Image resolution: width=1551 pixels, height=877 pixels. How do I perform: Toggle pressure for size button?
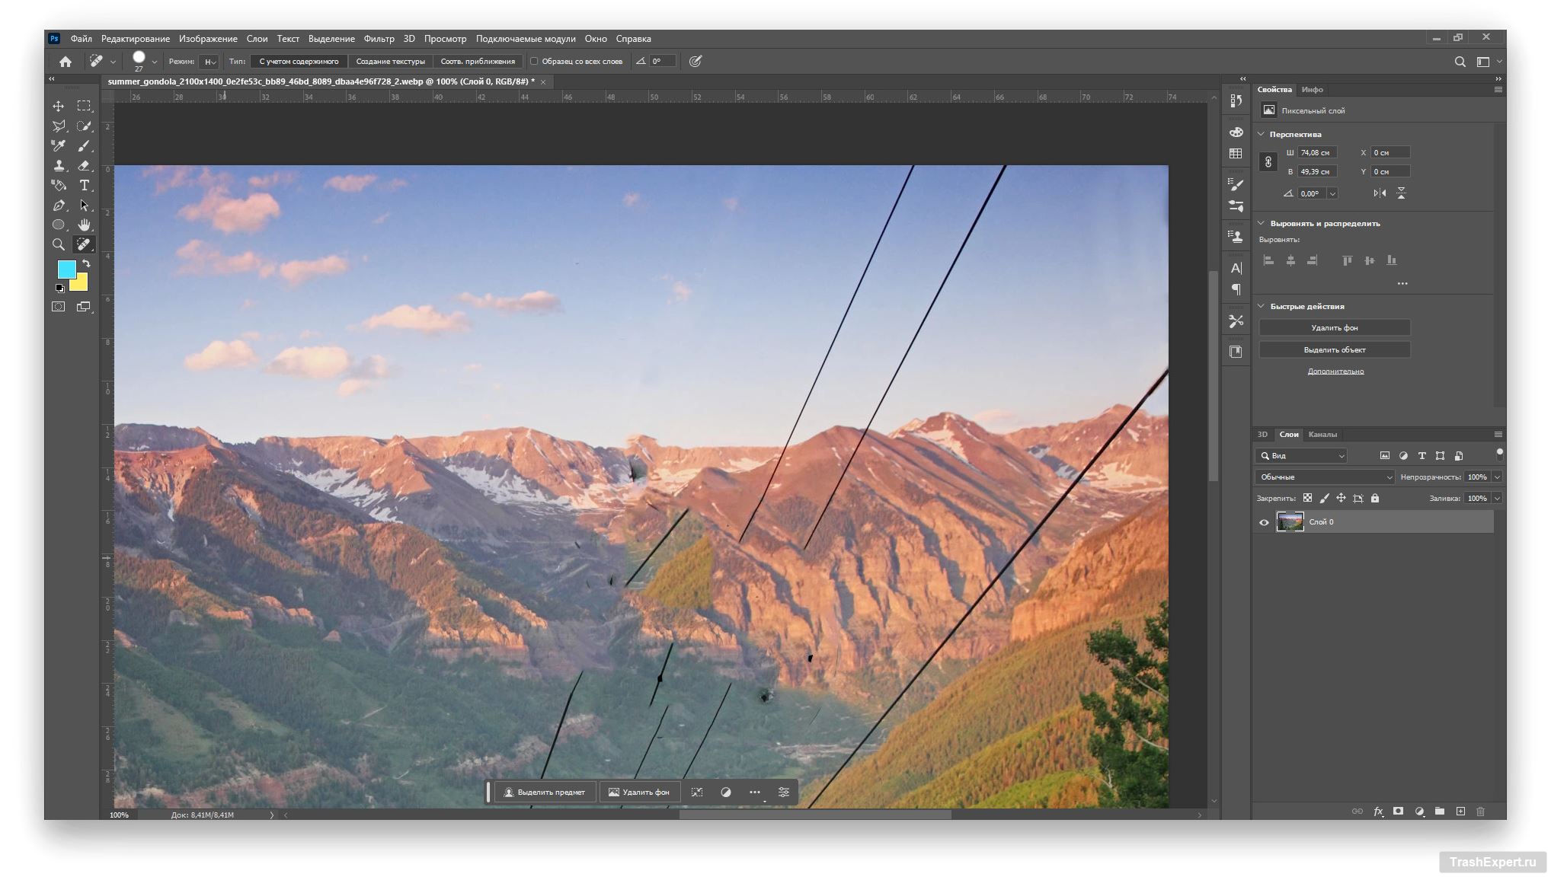[x=695, y=62]
